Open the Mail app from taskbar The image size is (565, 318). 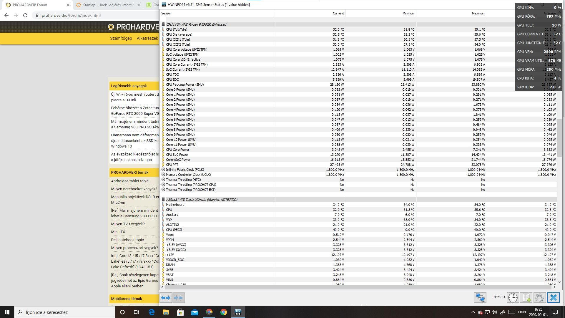195,312
